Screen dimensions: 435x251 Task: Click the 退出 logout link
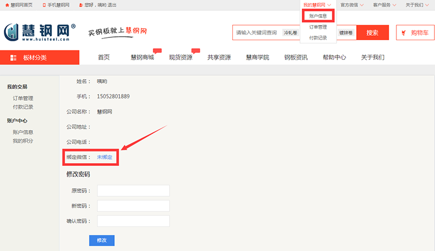tap(112, 5)
